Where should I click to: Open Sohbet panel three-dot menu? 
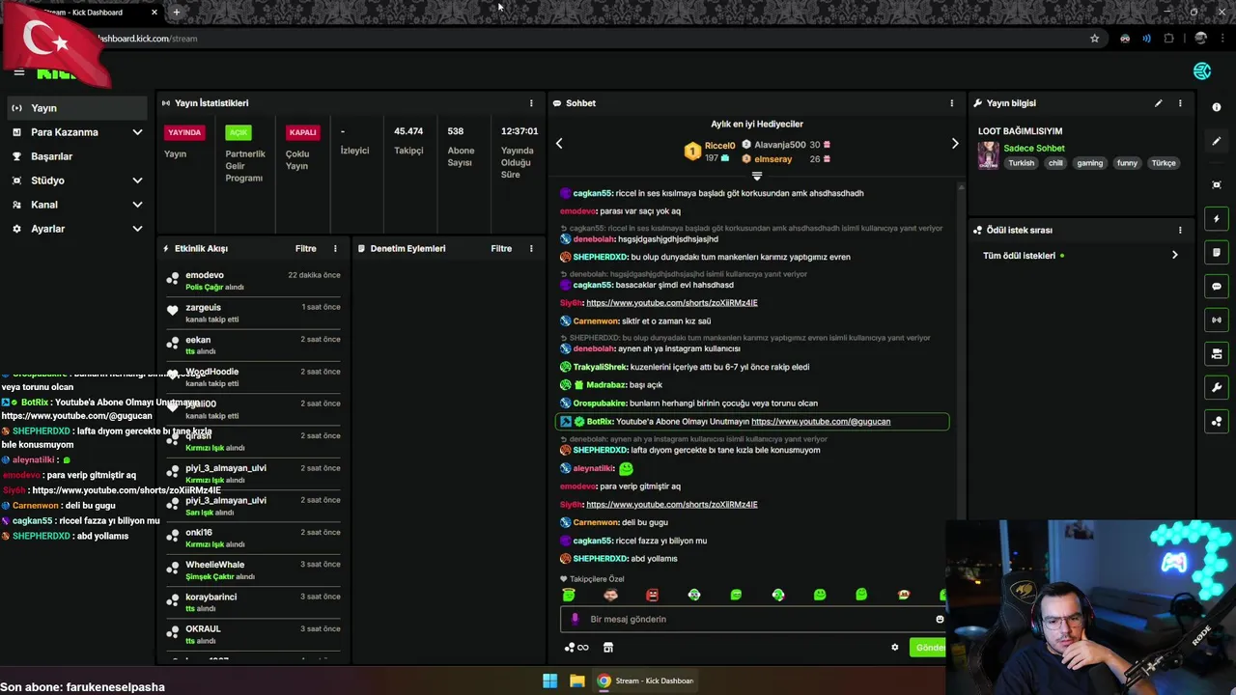coord(951,103)
